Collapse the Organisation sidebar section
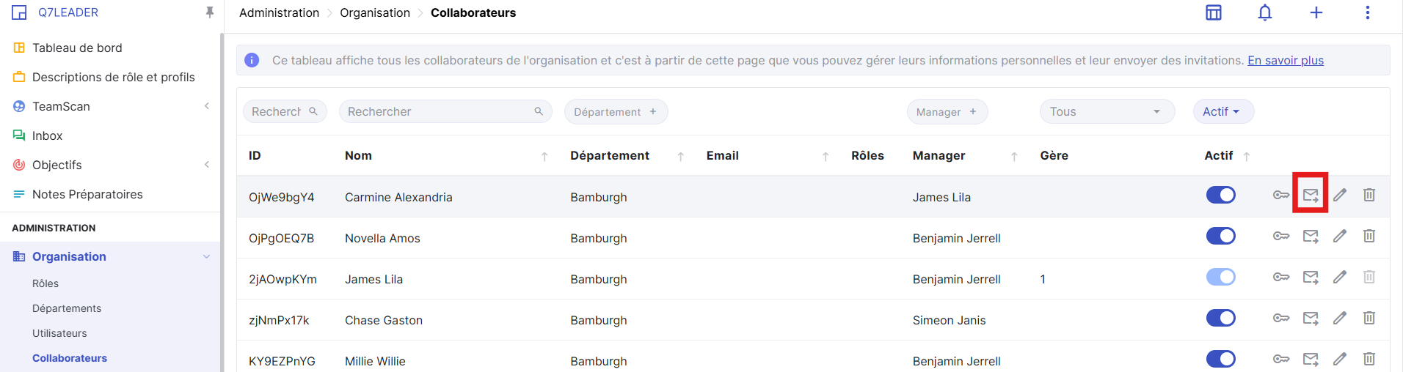1403x372 pixels. (206, 256)
